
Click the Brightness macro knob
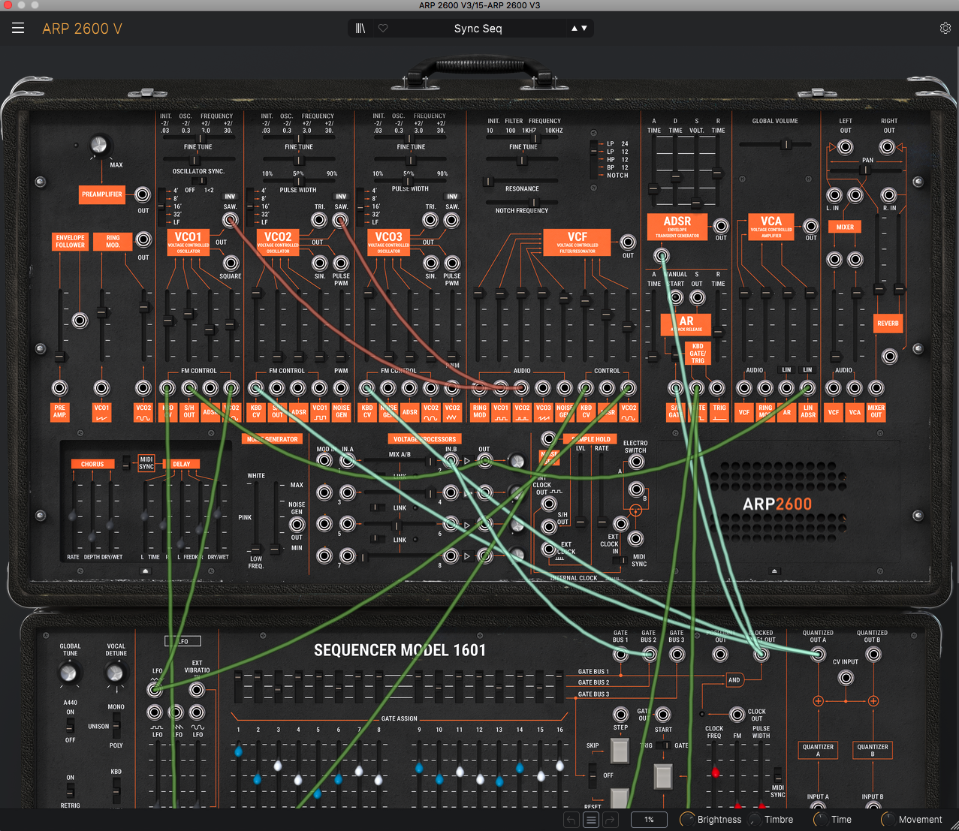(x=686, y=820)
